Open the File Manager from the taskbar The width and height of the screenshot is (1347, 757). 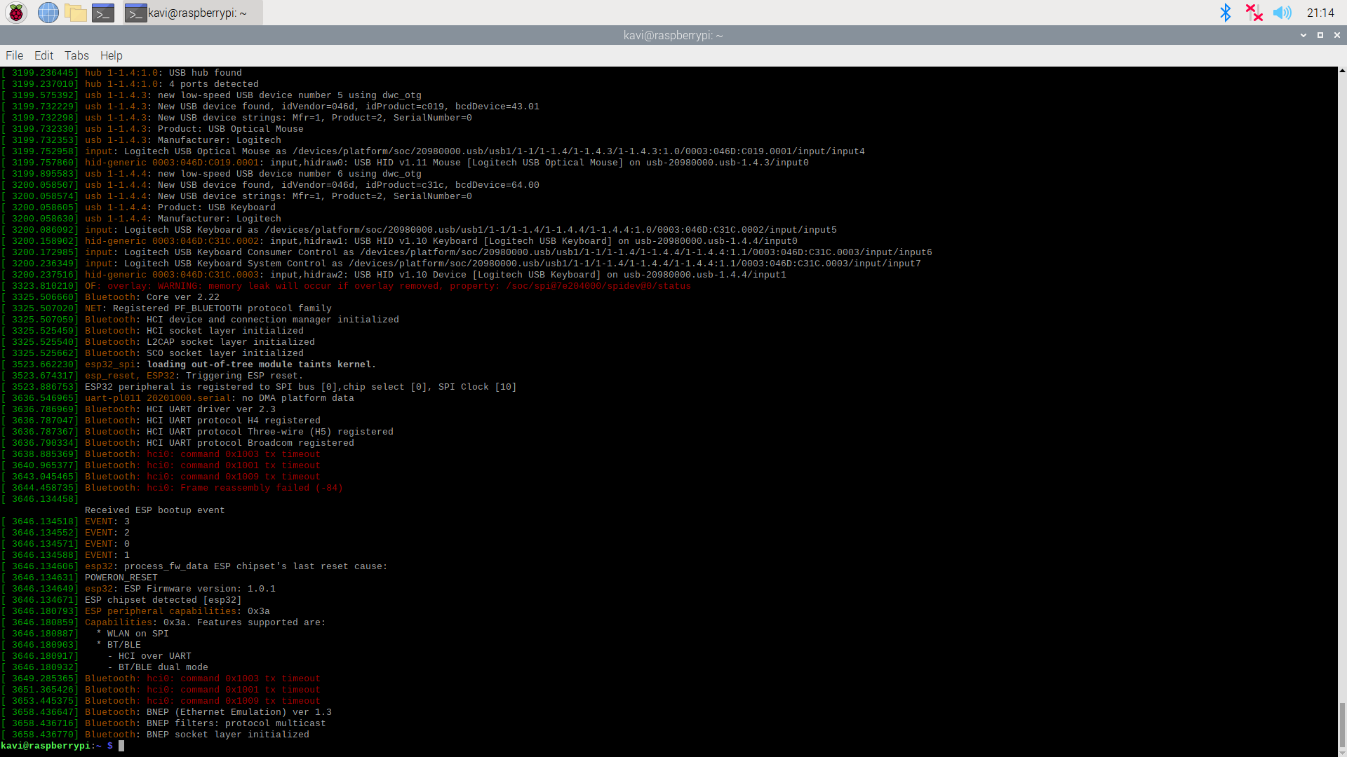[75, 12]
